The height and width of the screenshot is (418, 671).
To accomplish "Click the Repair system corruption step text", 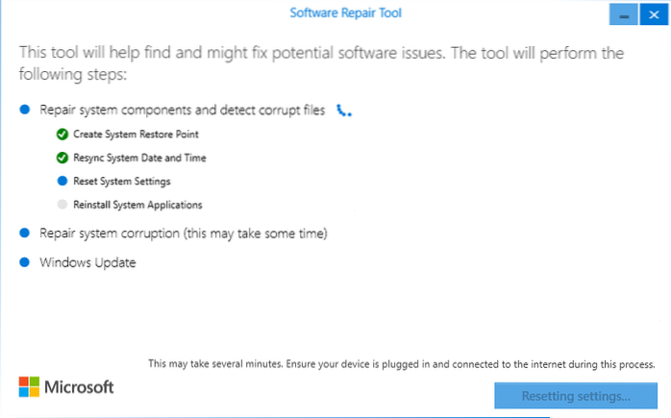I will 184,234.
